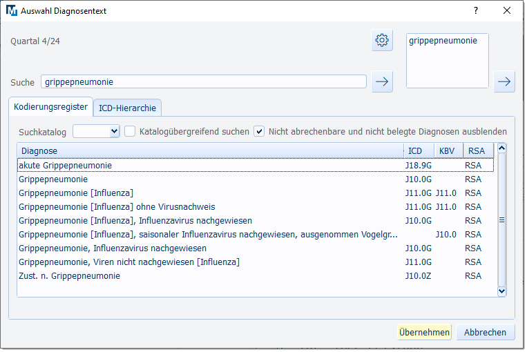Viewport: 527px width, 352px height.
Task: Click the Übernehmen button
Action: pos(424,333)
